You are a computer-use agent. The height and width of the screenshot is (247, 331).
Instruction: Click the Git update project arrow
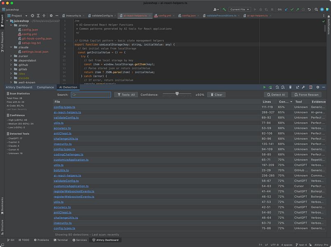[285, 9]
